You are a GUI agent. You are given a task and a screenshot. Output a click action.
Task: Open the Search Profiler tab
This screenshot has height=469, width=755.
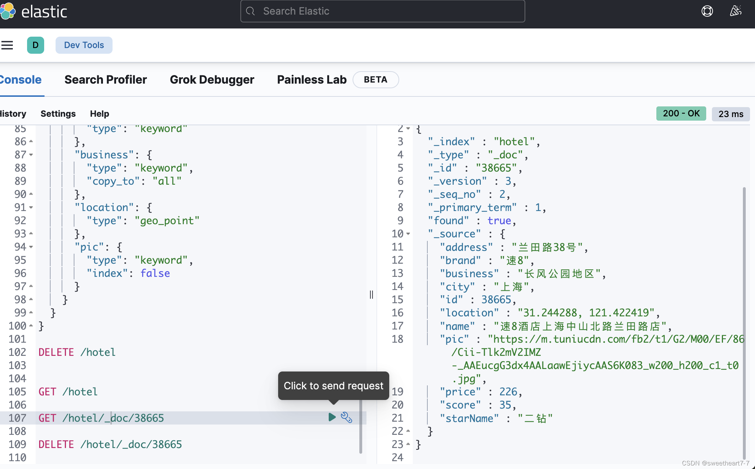[105, 79]
